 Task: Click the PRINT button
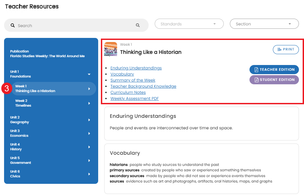(x=286, y=49)
